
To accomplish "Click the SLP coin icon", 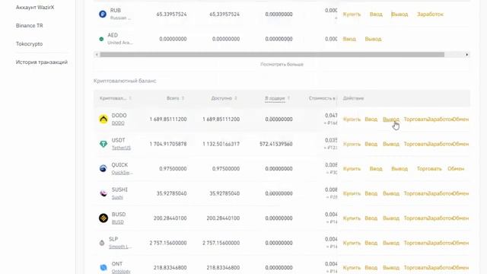I will pos(102,243).
